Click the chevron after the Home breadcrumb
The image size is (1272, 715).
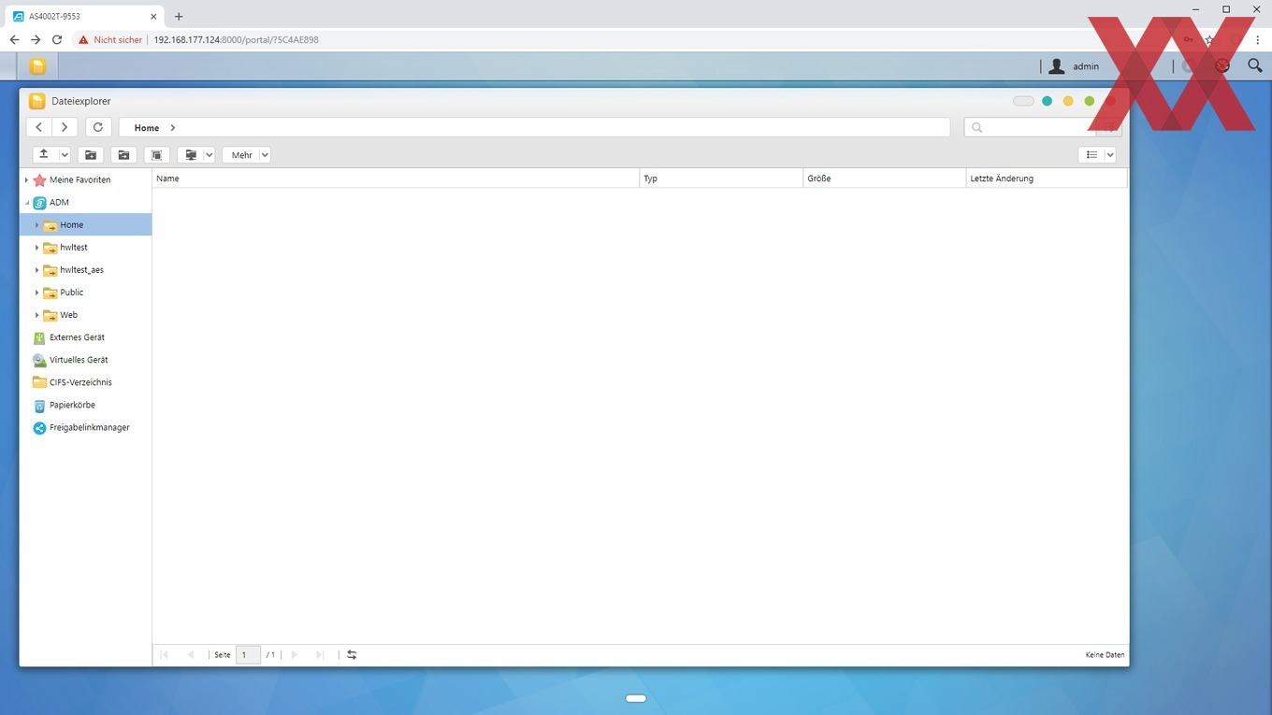173,128
